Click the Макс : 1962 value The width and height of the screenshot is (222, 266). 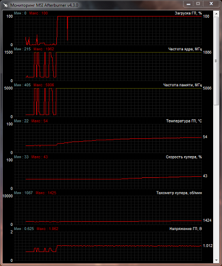pyautogui.click(x=44, y=49)
